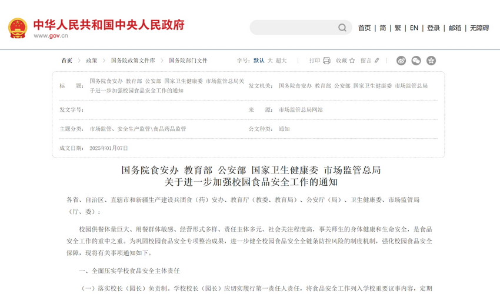Go to 政策 breadcrumb

[92, 61]
